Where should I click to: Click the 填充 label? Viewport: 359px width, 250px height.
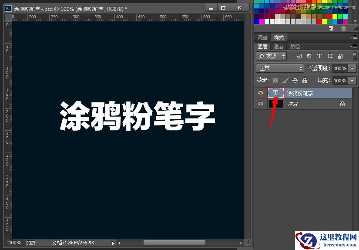(x=324, y=80)
